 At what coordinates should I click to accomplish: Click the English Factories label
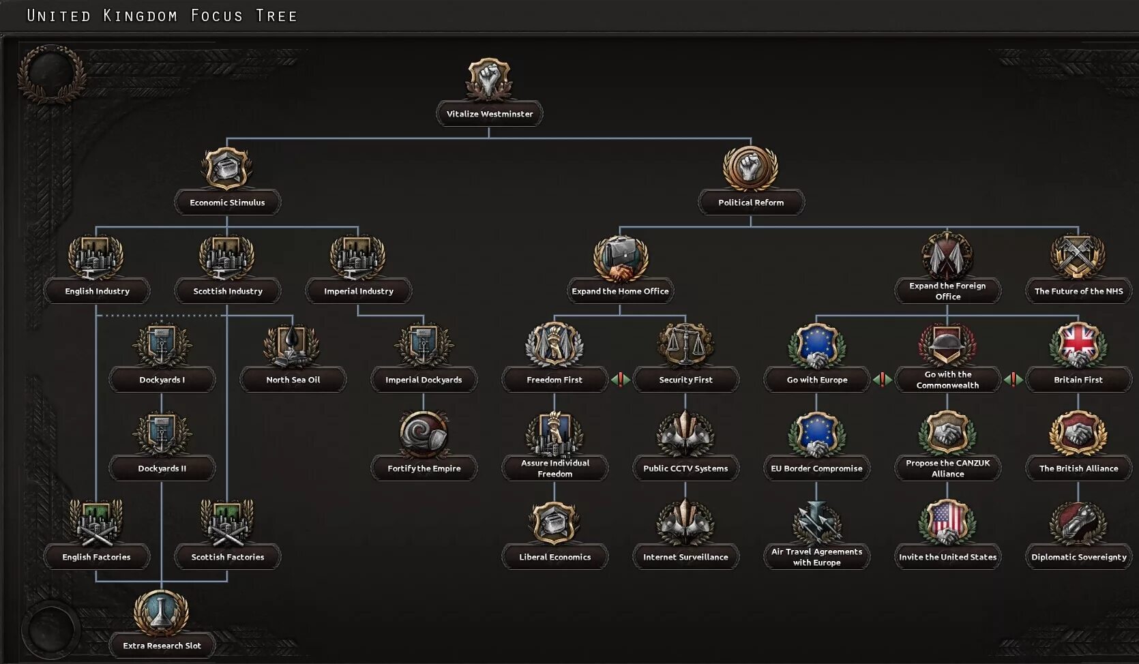(96, 557)
